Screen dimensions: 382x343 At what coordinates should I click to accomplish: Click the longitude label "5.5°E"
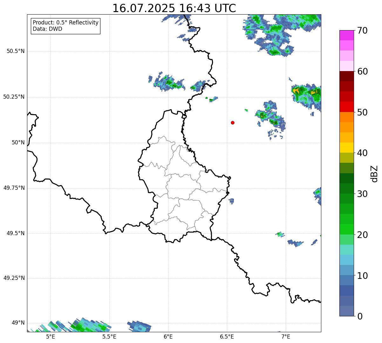click(x=109, y=337)
